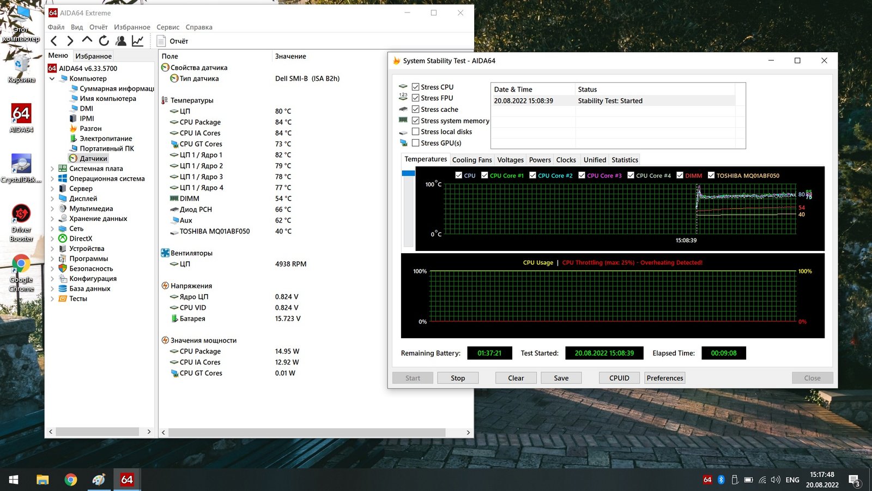872x491 pixels.
Task: Toggle TOSHIBA MQ01ABF050 graph checkbox
Action: (x=711, y=175)
